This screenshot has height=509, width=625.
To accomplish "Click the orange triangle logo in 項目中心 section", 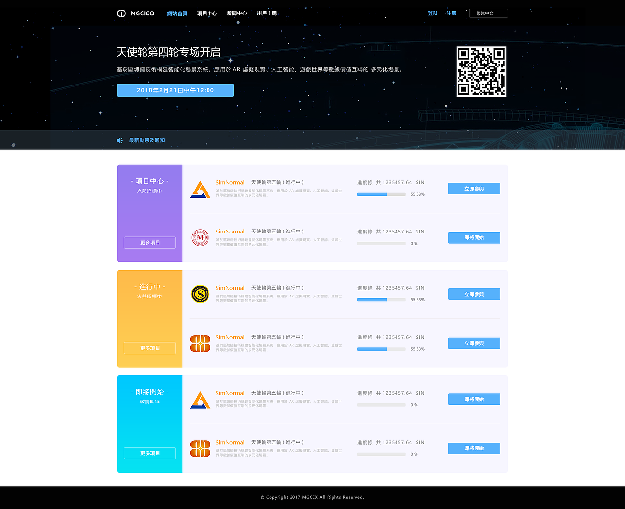I will (x=200, y=189).
